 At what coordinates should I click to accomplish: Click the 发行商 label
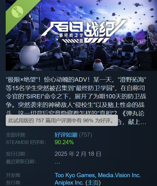pos(13,183)
